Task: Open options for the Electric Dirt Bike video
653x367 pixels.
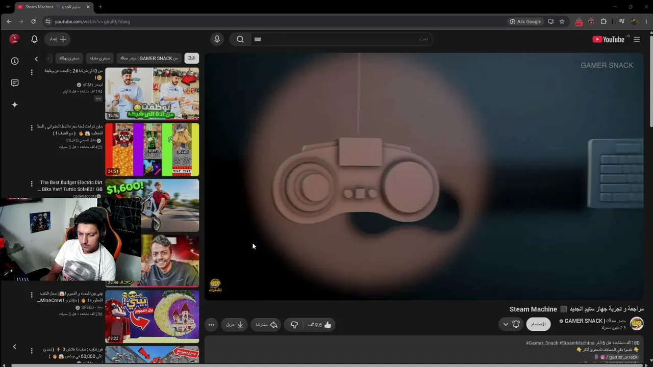Action: click(32, 183)
